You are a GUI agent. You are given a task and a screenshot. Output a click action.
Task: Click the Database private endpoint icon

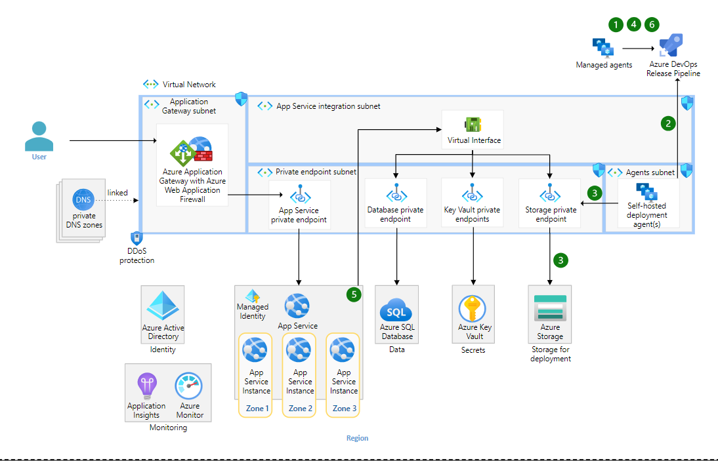(x=396, y=193)
